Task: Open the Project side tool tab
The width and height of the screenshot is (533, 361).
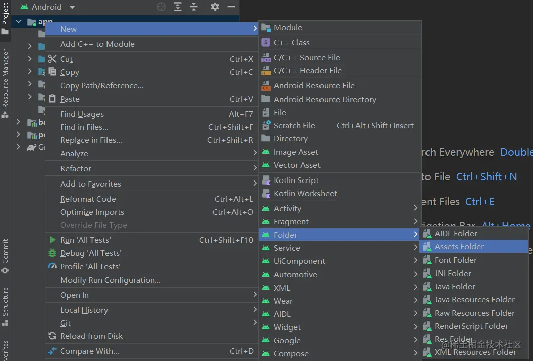Action: click(x=5, y=19)
